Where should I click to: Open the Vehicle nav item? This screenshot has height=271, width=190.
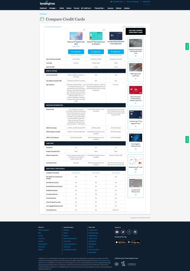tap(62, 8)
